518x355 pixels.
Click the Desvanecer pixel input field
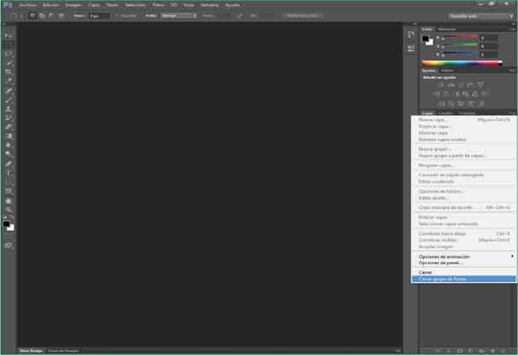(x=99, y=15)
